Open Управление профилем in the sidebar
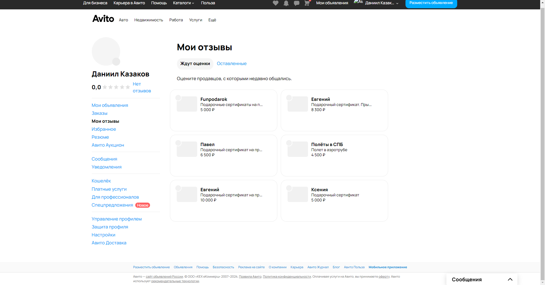This screenshot has height=285, width=545. click(117, 219)
